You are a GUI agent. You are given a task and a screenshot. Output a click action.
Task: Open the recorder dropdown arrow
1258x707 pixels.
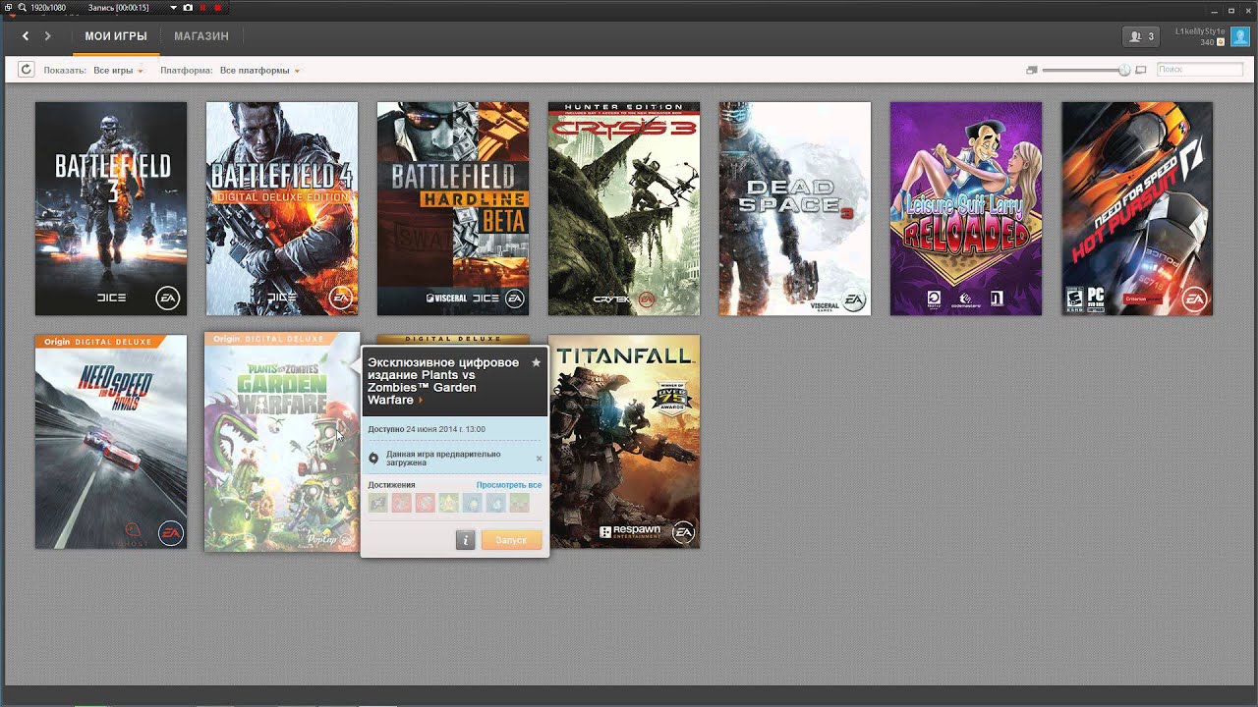pos(174,7)
